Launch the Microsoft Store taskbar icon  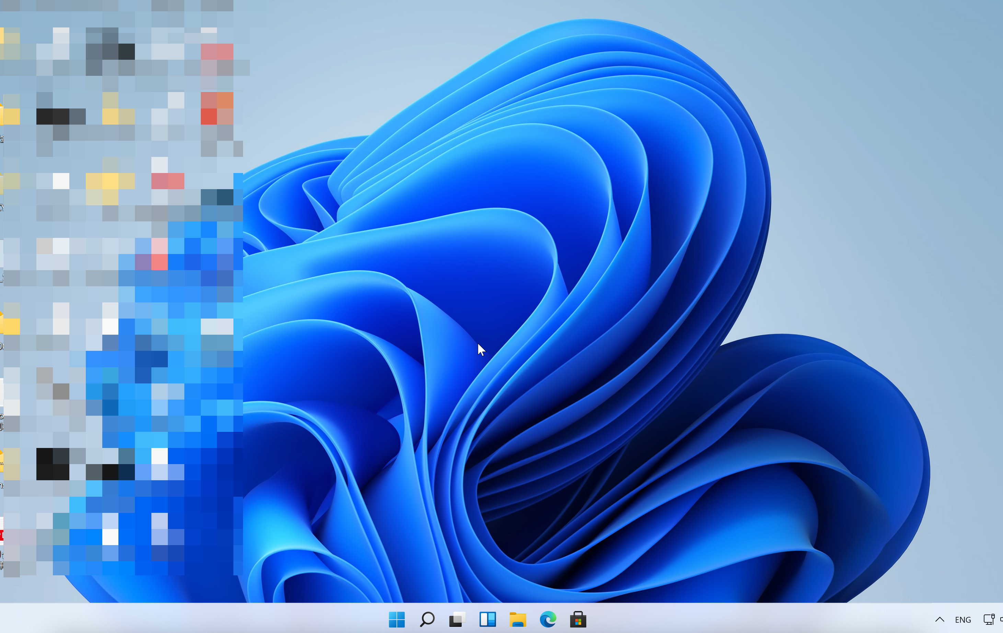pos(578,619)
